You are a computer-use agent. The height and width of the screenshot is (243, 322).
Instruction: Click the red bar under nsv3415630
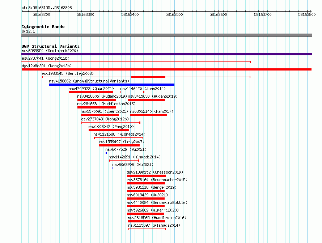coord(147,100)
